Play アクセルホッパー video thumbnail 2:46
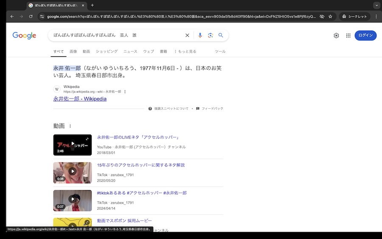Viewport: 382px width, 239px height. 73,145
